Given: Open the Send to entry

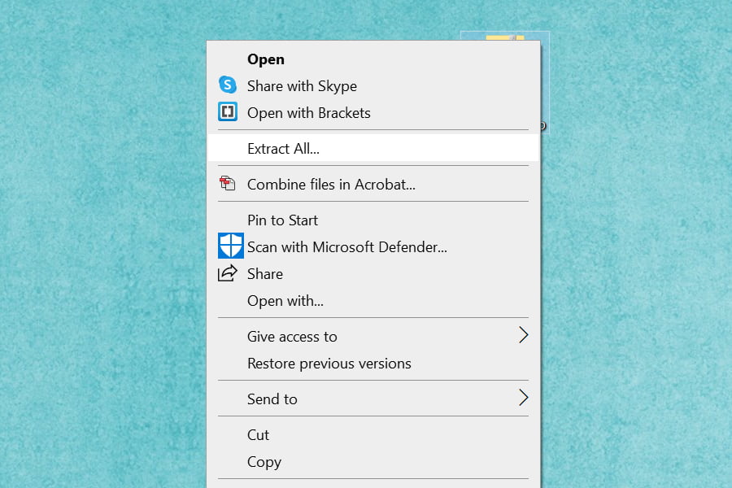Looking at the screenshot, I should pos(373,399).
